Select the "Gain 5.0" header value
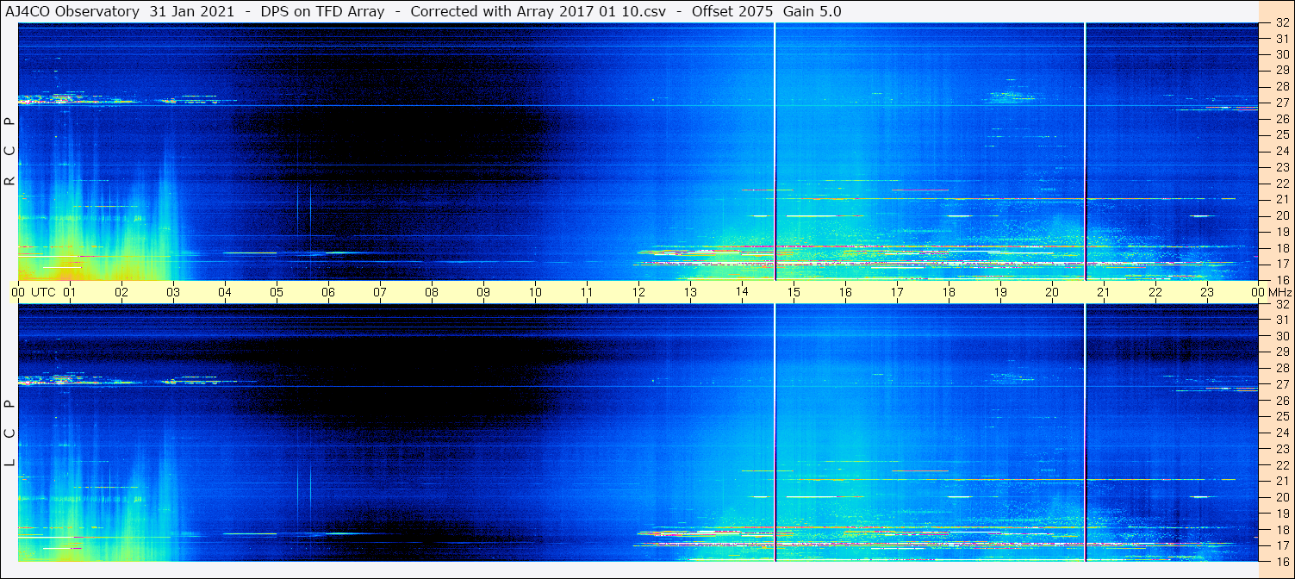The image size is (1295, 579). [x=812, y=12]
